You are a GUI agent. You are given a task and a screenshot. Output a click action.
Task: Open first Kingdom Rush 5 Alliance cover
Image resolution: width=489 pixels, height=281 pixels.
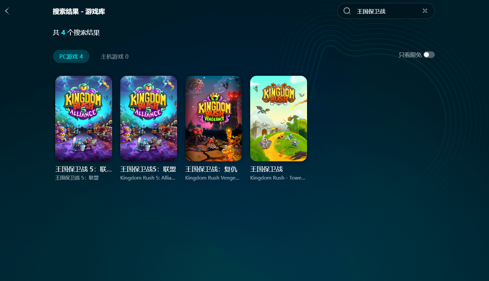tap(84, 118)
